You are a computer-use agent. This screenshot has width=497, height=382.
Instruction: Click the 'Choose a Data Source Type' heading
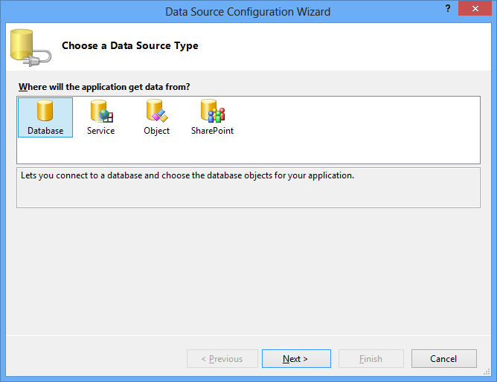(129, 46)
